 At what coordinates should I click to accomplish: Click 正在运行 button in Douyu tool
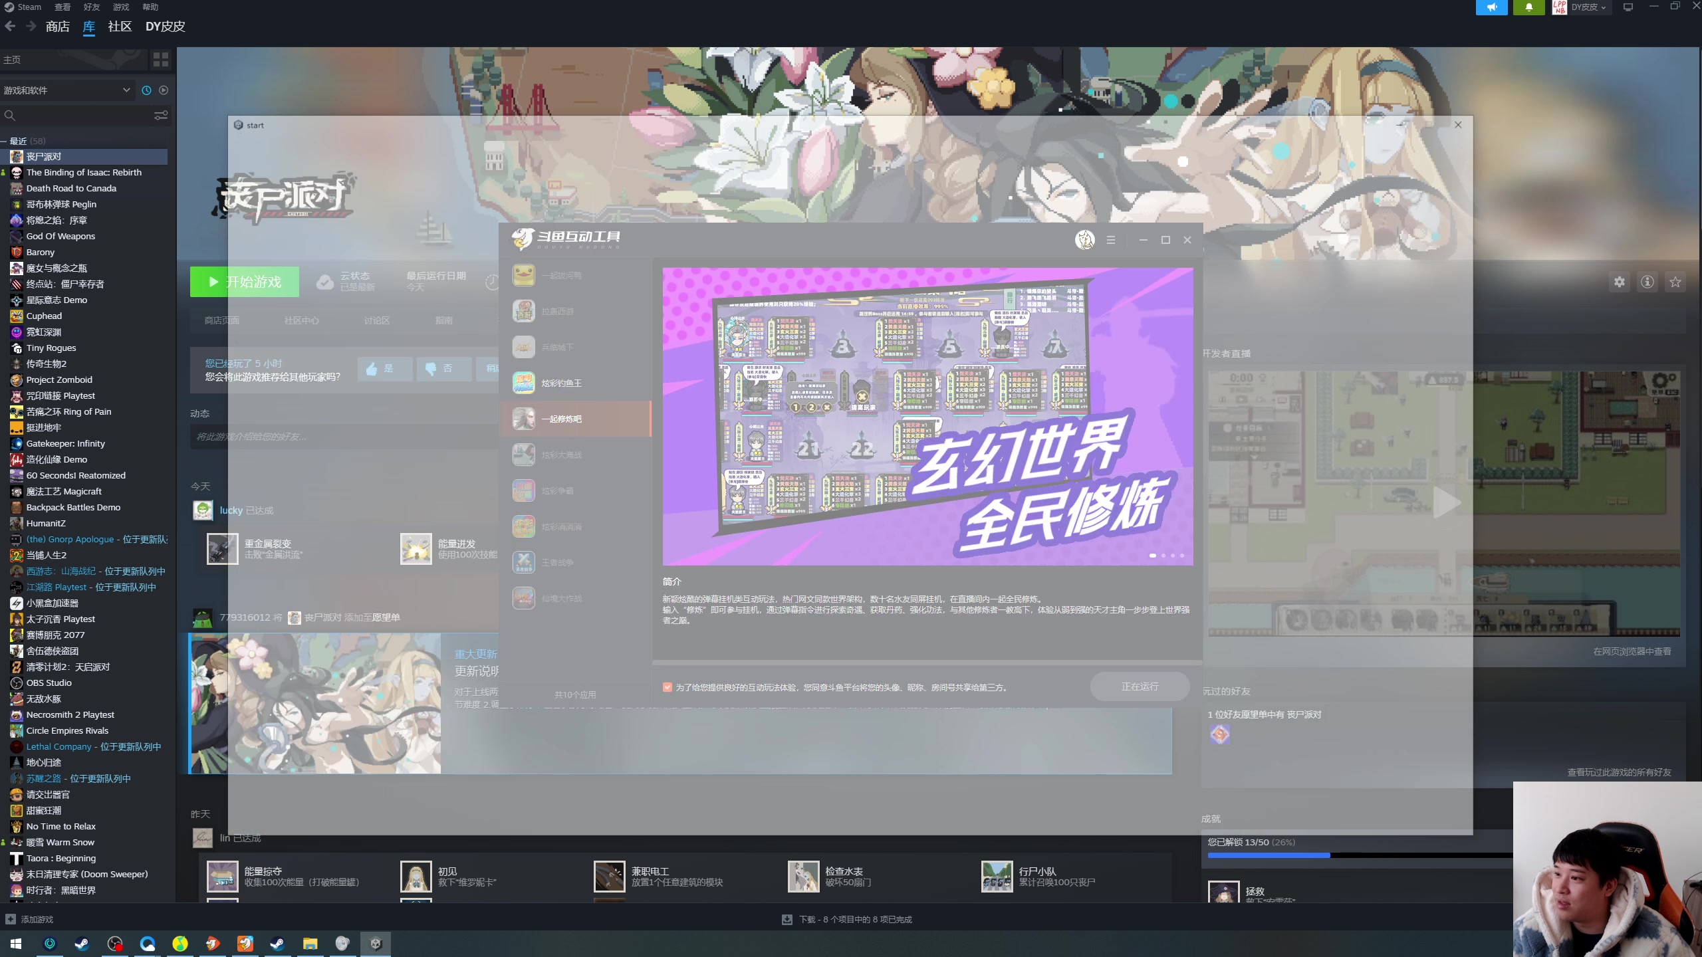coord(1140,687)
